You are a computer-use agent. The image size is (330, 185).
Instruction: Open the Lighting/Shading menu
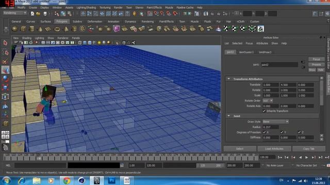click(86, 8)
